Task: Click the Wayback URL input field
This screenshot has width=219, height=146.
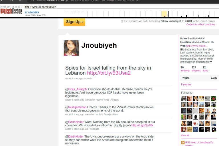Action: pyautogui.click(x=122, y=7)
